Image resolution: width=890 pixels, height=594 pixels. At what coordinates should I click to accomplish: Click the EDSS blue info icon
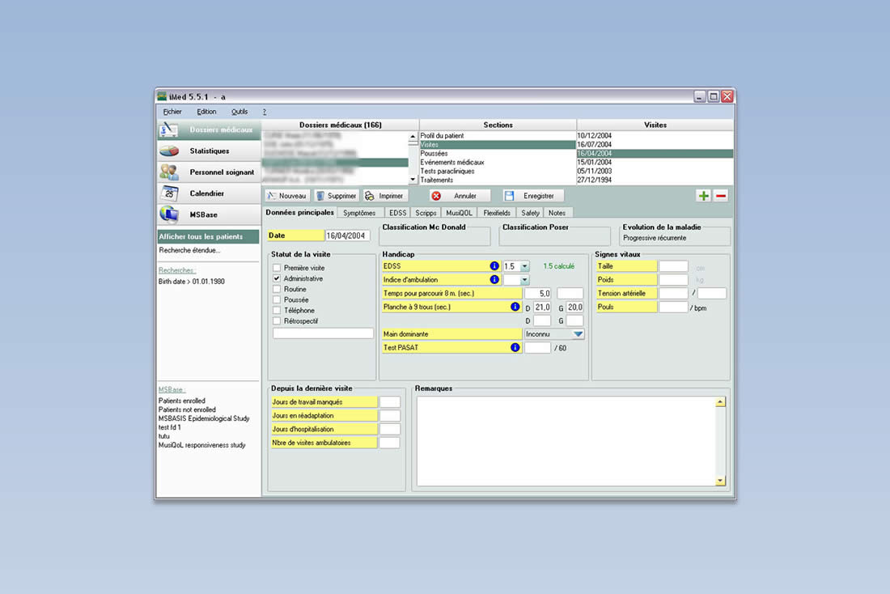pos(494,266)
